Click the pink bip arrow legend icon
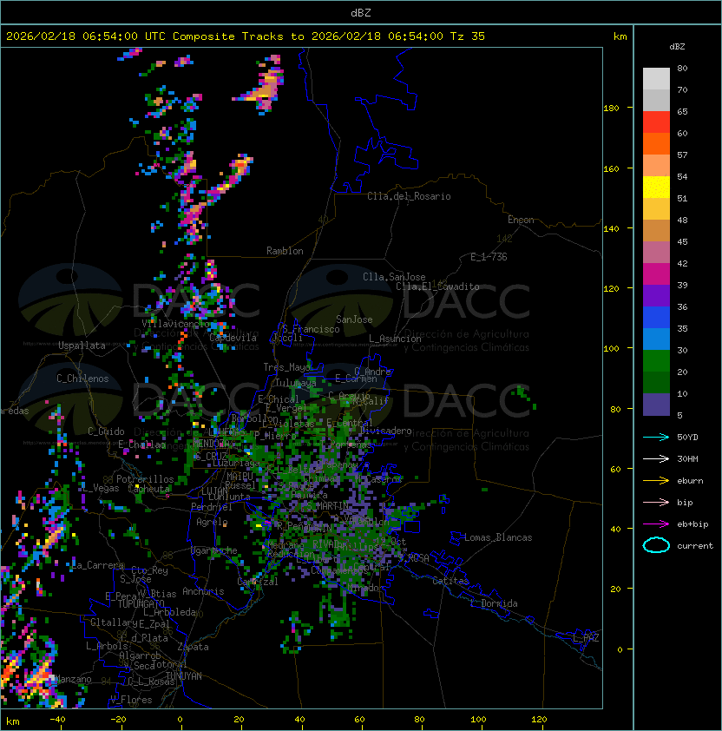Image resolution: width=722 pixels, height=731 pixels. pyautogui.click(x=656, y=502)
